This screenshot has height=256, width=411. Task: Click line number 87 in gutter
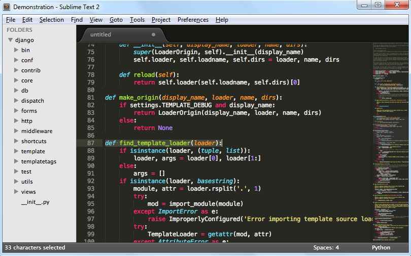91,143
